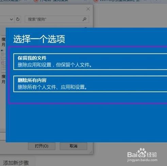Click 取消 button in file dialog

tap(73, 146)
